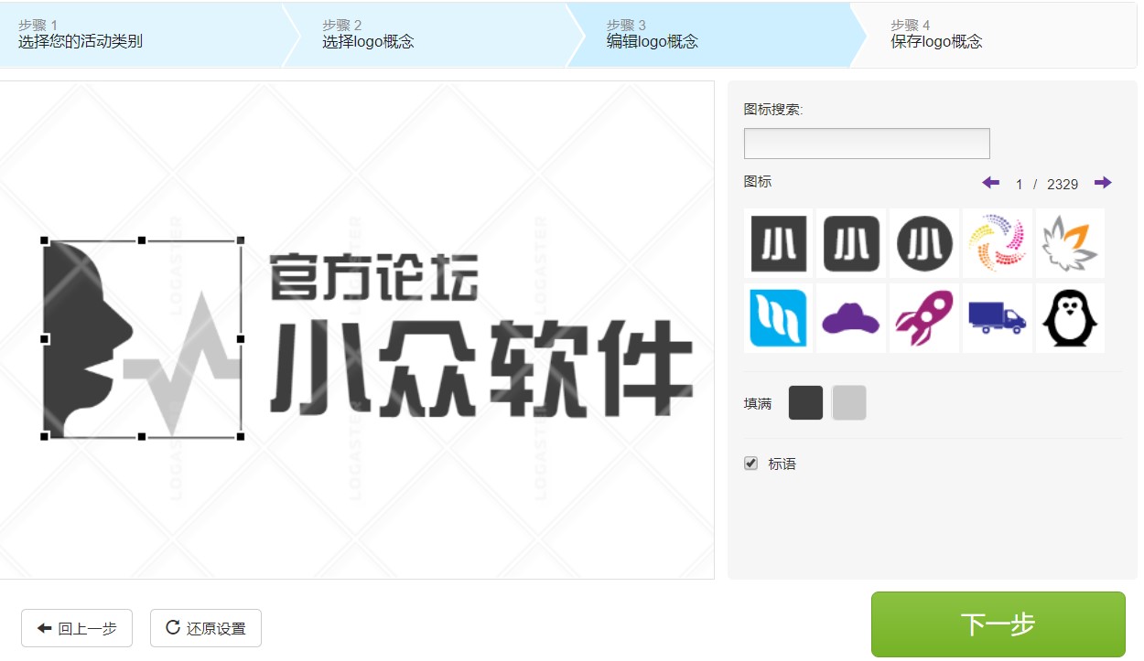Pick the penguin icon
This screenshot has width=1144, height=661.
coord(1070,317)
